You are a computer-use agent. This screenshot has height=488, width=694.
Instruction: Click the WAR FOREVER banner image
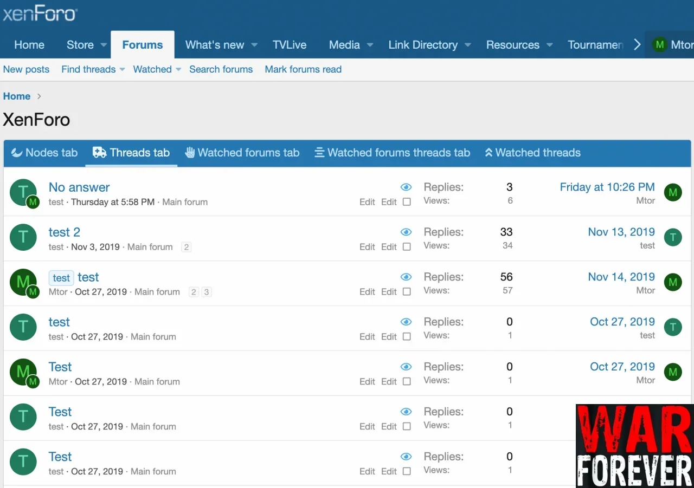pyautogui.click(x=634, y=446)
